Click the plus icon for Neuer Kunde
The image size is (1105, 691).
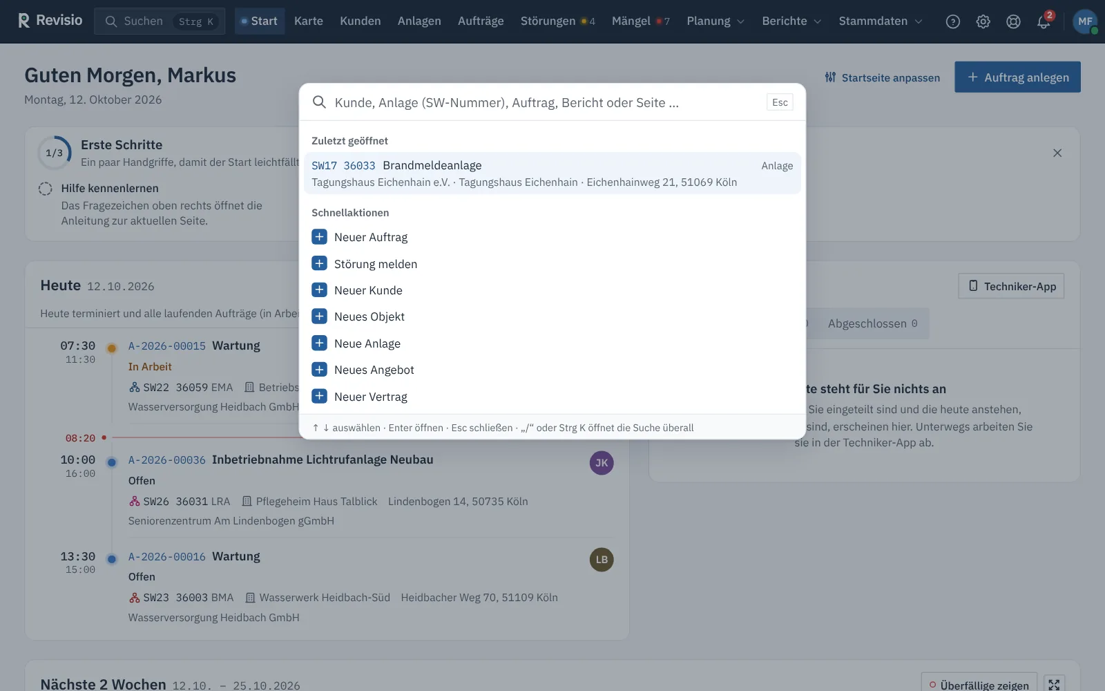pyautogui.click(x=319, y=290)
